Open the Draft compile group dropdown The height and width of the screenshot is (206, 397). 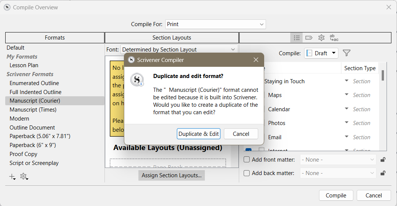coord(321,53)
